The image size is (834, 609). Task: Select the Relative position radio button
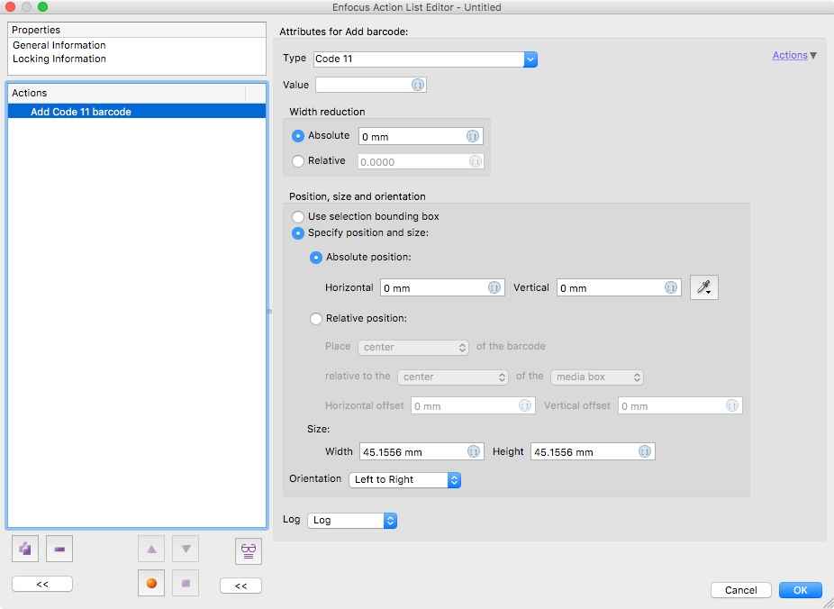(316, 319)
